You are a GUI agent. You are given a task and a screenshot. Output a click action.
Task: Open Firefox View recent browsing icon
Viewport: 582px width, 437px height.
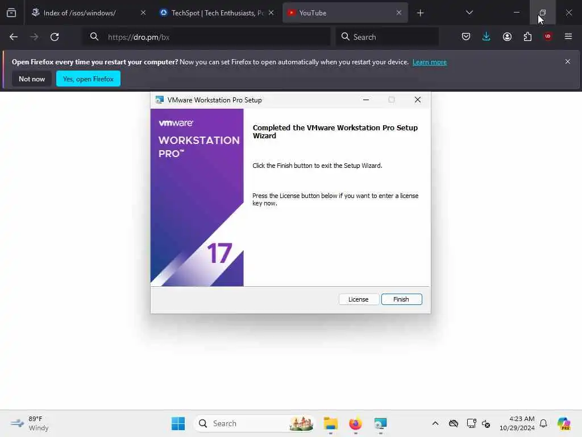pyautogui.click(x=11, y=13)
